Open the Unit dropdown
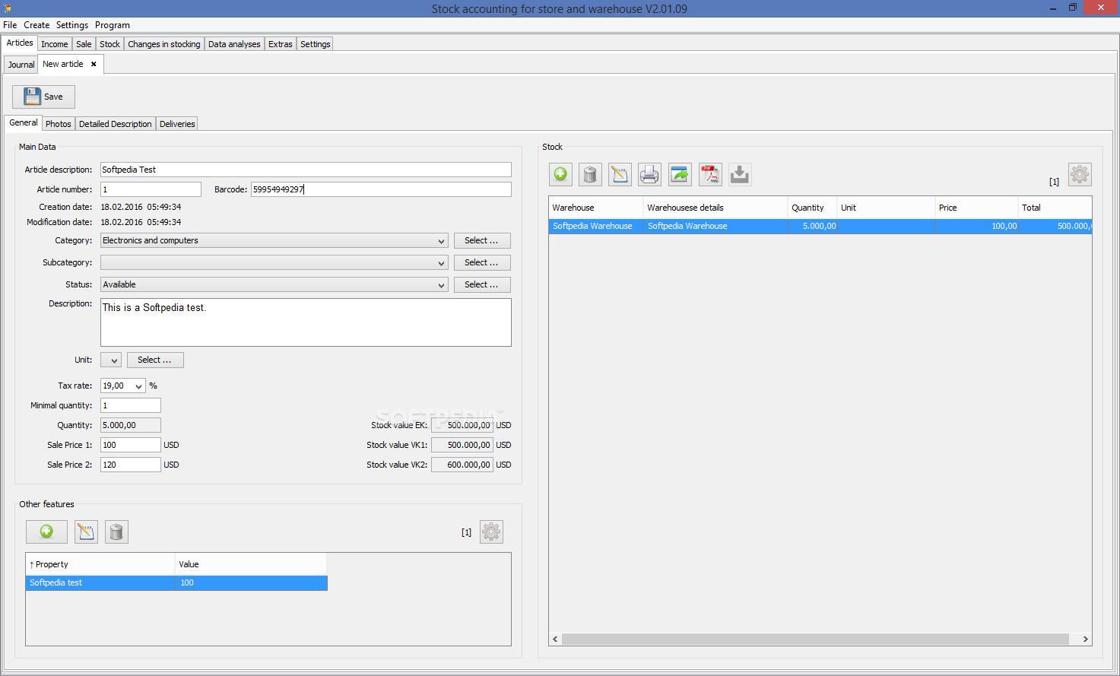 [111, 360]
